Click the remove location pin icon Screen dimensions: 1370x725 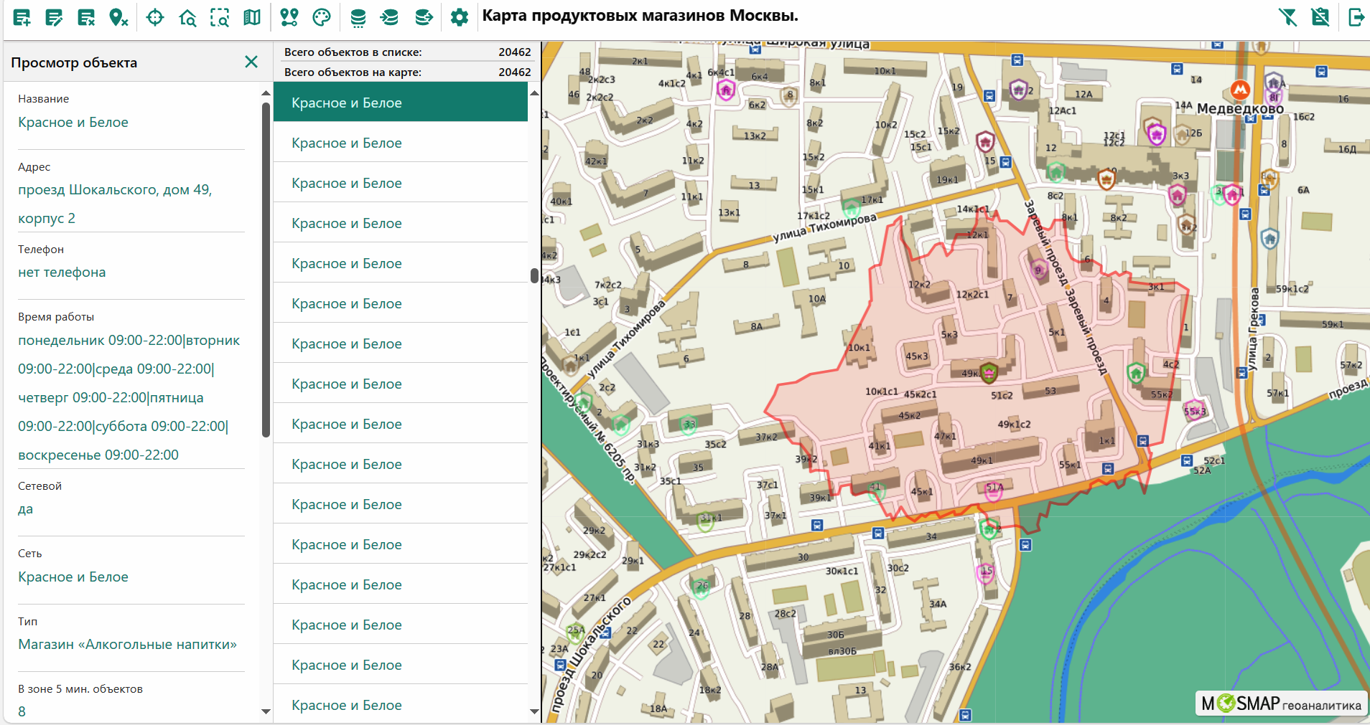(x=118, y=18)
